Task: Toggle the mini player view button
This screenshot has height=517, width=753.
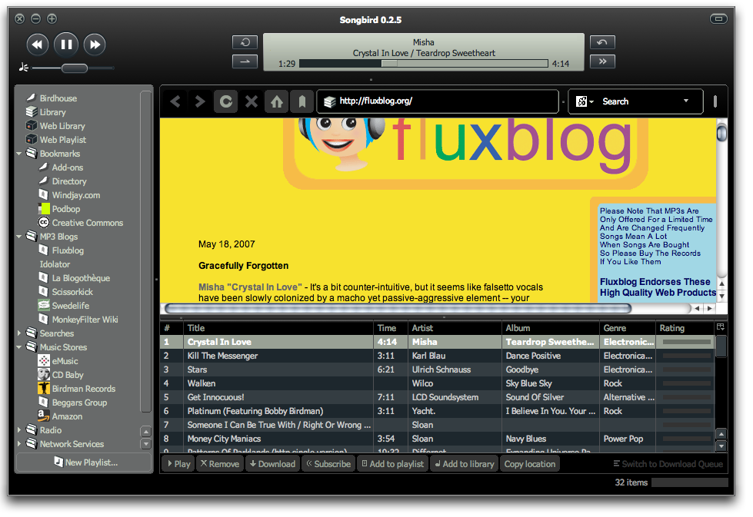Action: [x=718, y=19]
